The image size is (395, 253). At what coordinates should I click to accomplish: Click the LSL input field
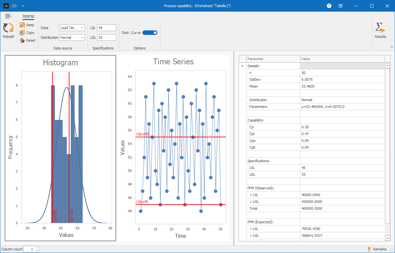pos(106,28)
